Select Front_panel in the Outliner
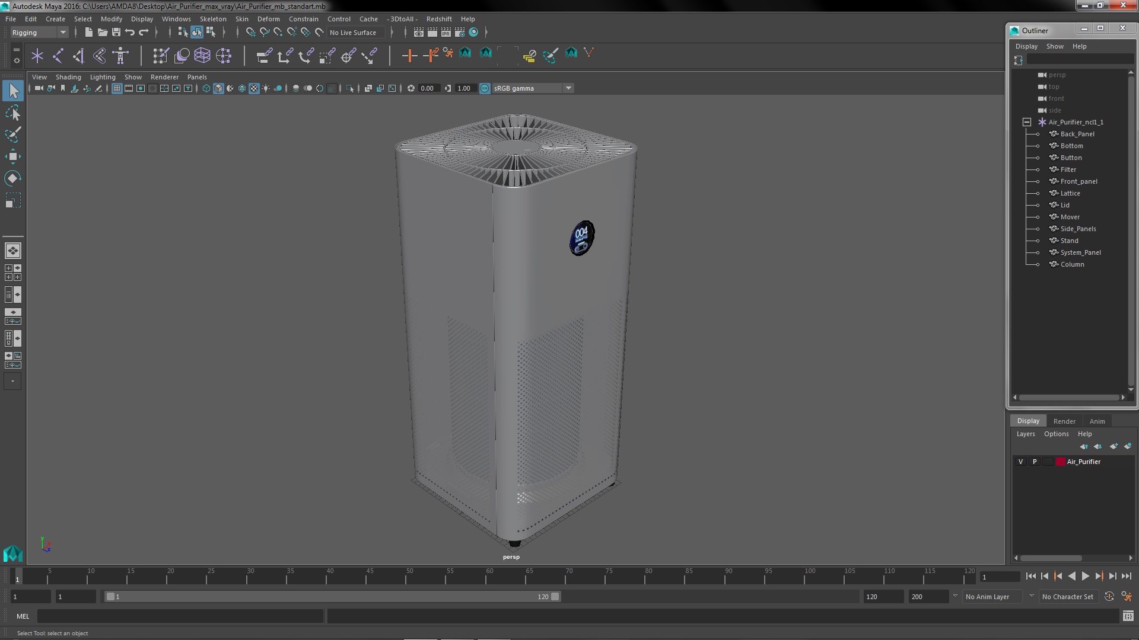 (x=1078, y=181)
